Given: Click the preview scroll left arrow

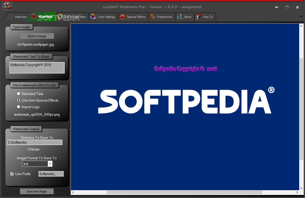Looking at the screenshot, I should [73, 192].
